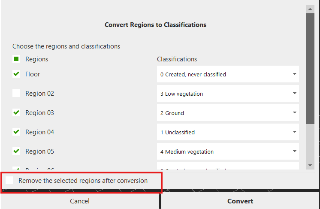This screenshot has width=320, height=209.
Task: Enable the Region 02 checkbox
Action: [16, 94]
